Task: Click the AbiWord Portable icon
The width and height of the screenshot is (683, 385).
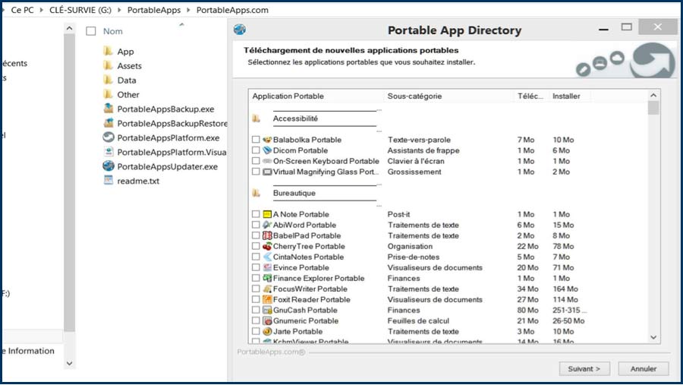Action: click(x=267, y=225)
